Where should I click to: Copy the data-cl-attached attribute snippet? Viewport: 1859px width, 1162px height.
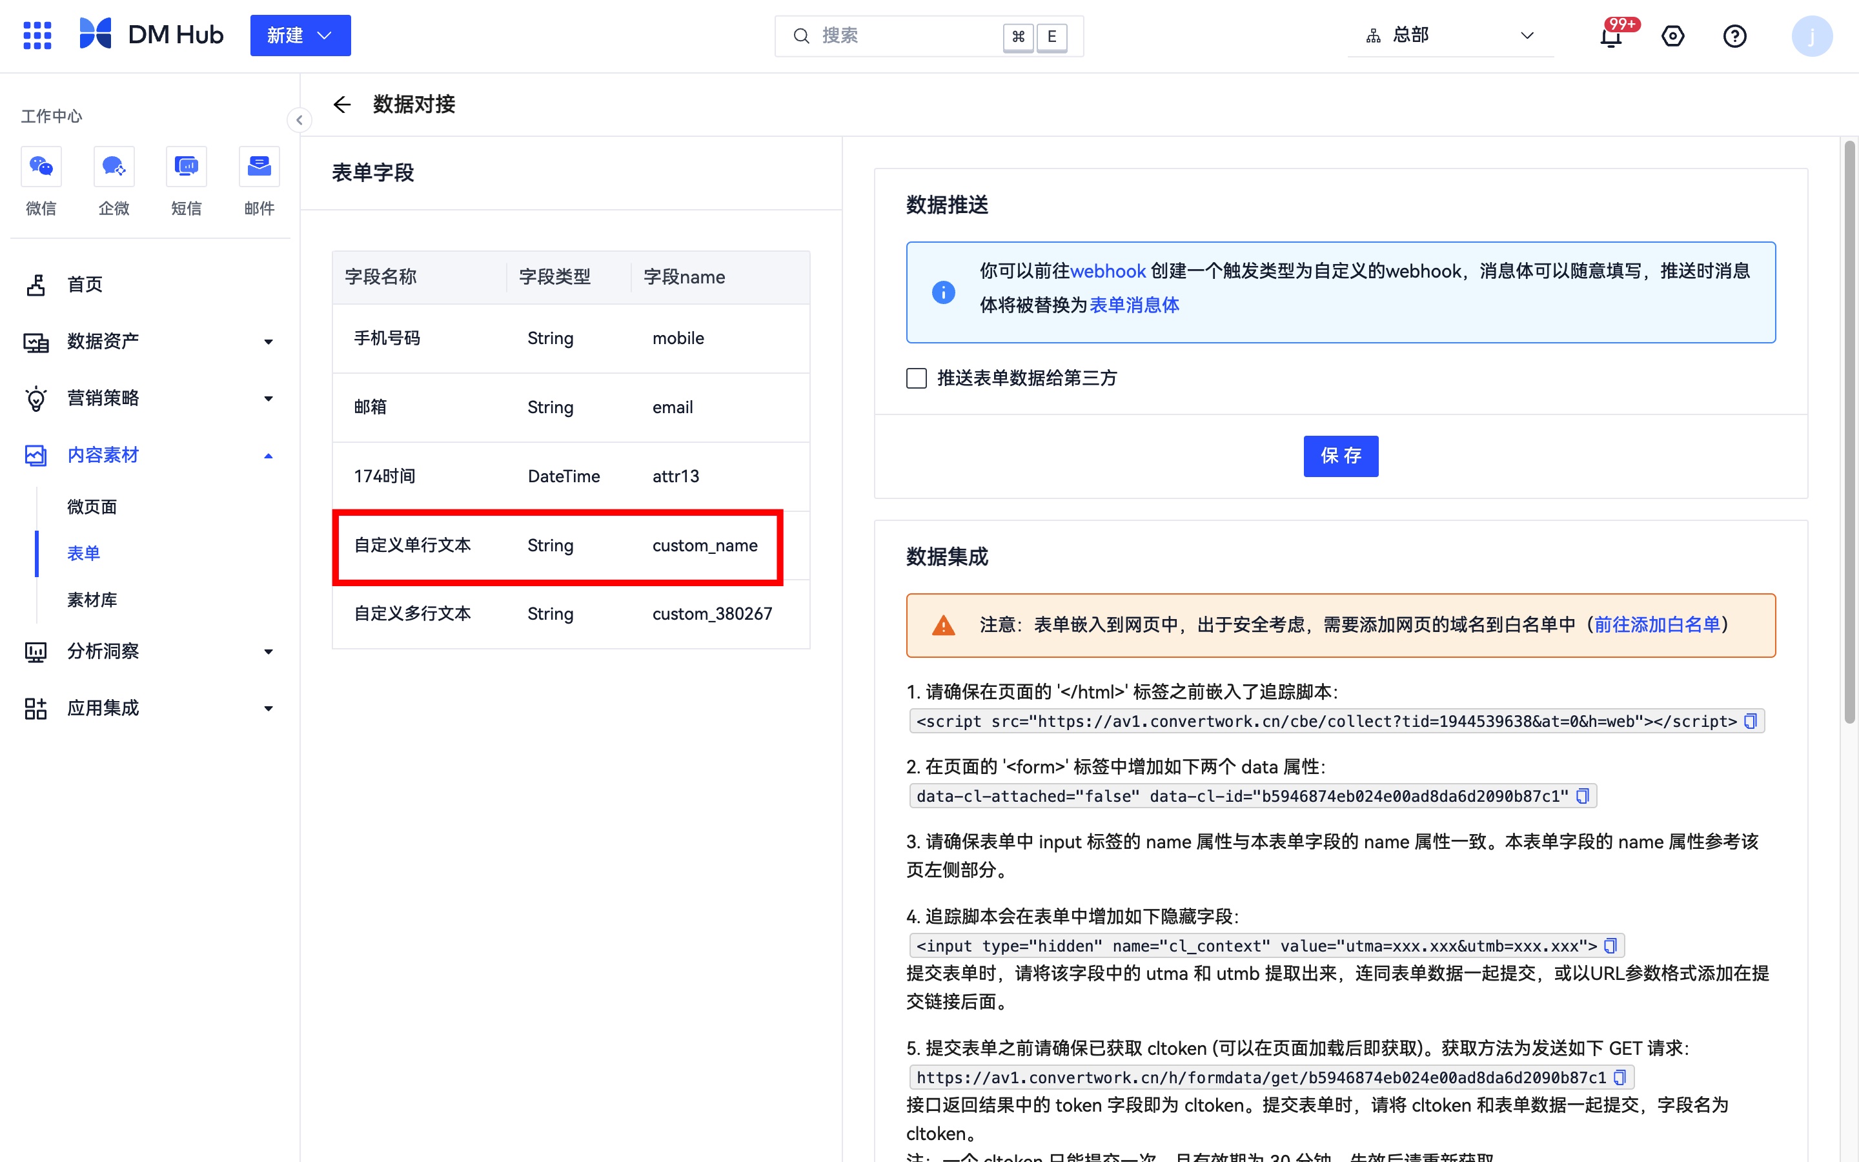[x=1583, y=796]
